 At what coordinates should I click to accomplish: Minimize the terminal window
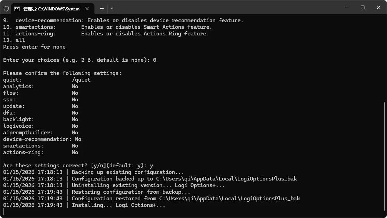(347, 7)
